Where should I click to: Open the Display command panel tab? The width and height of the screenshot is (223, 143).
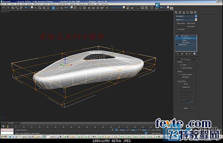(x=191, y=12)
